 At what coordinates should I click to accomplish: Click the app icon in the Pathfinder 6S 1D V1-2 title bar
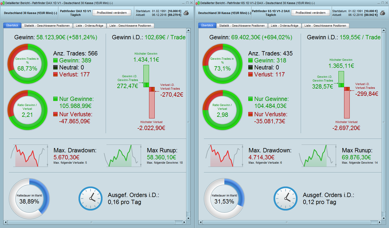197,3
